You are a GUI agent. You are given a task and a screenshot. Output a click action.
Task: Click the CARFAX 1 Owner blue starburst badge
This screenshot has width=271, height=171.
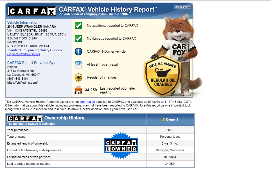[121, 146]
